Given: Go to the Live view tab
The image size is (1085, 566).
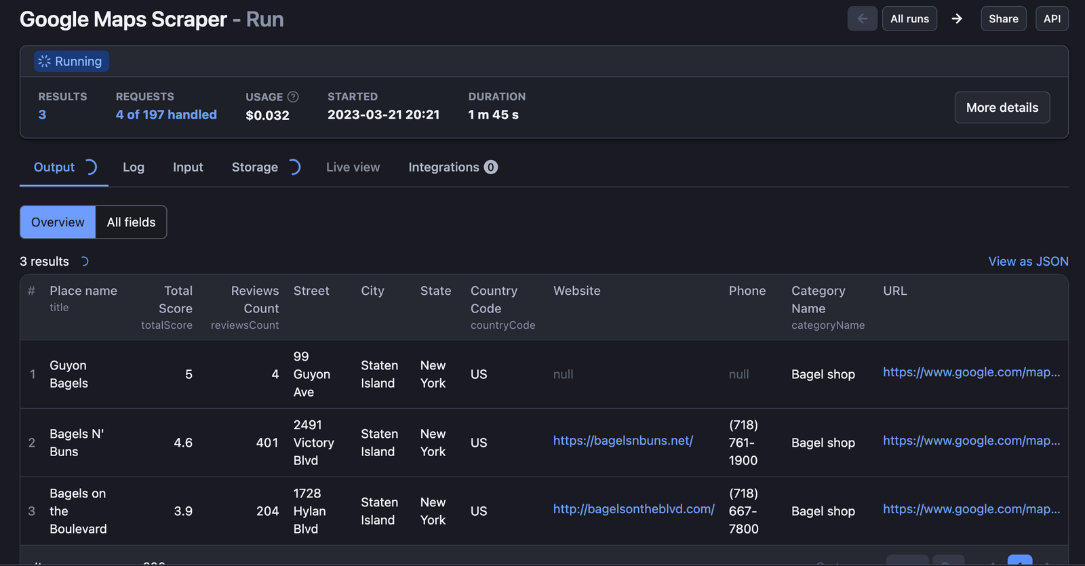Looking at the screenshot, I should [x=353, y=167].
